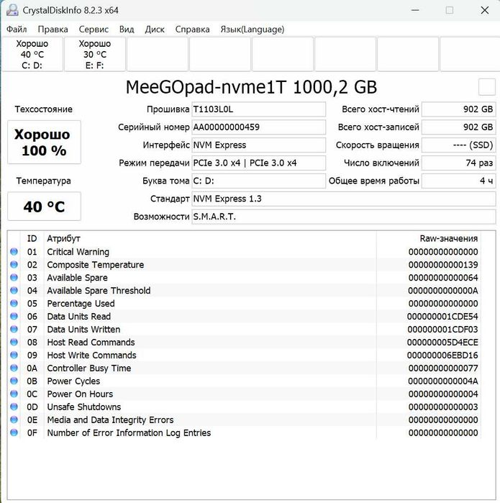Open the Сервис menu
Screen dimensions: 500x503
tap(94, 30)
